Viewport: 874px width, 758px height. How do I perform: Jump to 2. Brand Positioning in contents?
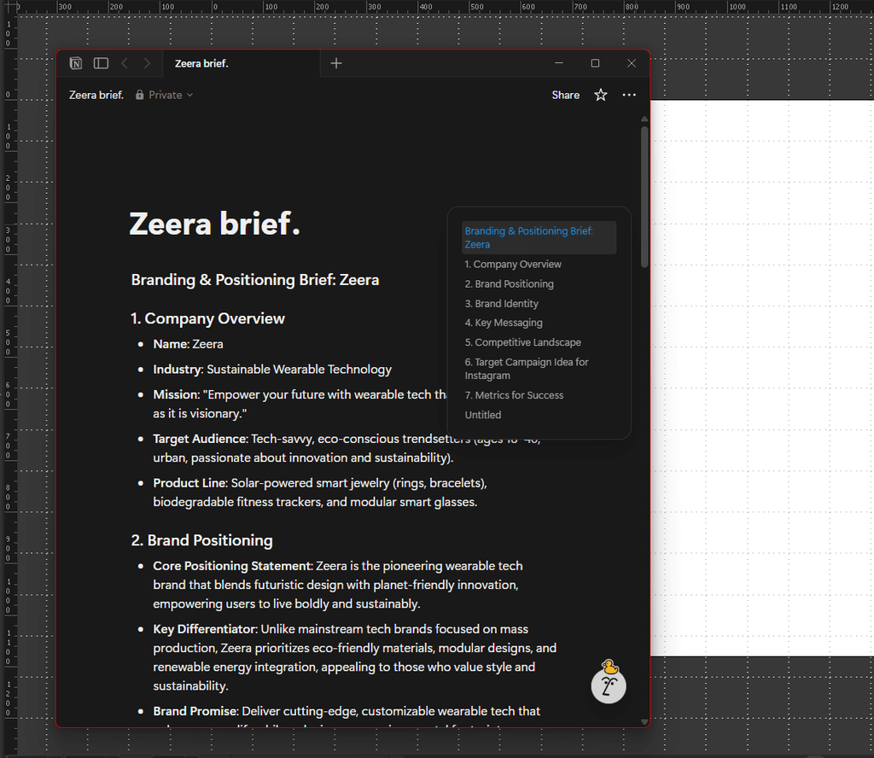(x=509, y=284)
